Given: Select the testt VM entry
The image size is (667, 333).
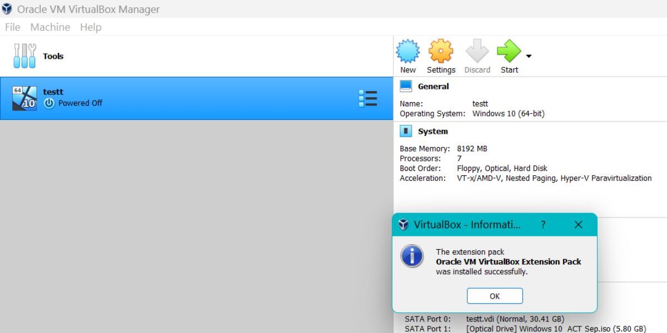Looking at the screenshot, I should click(167, 98).
